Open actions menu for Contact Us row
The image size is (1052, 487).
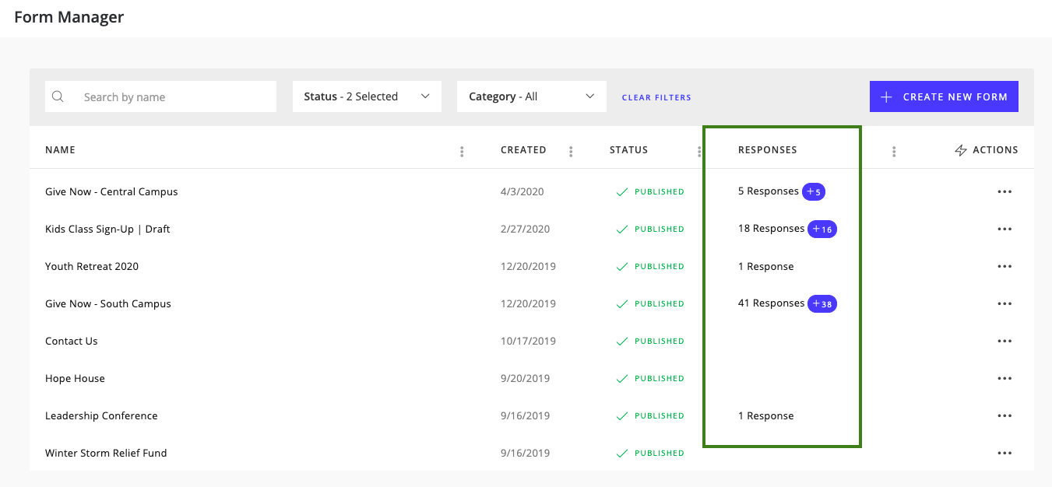tap(1005, 342)
